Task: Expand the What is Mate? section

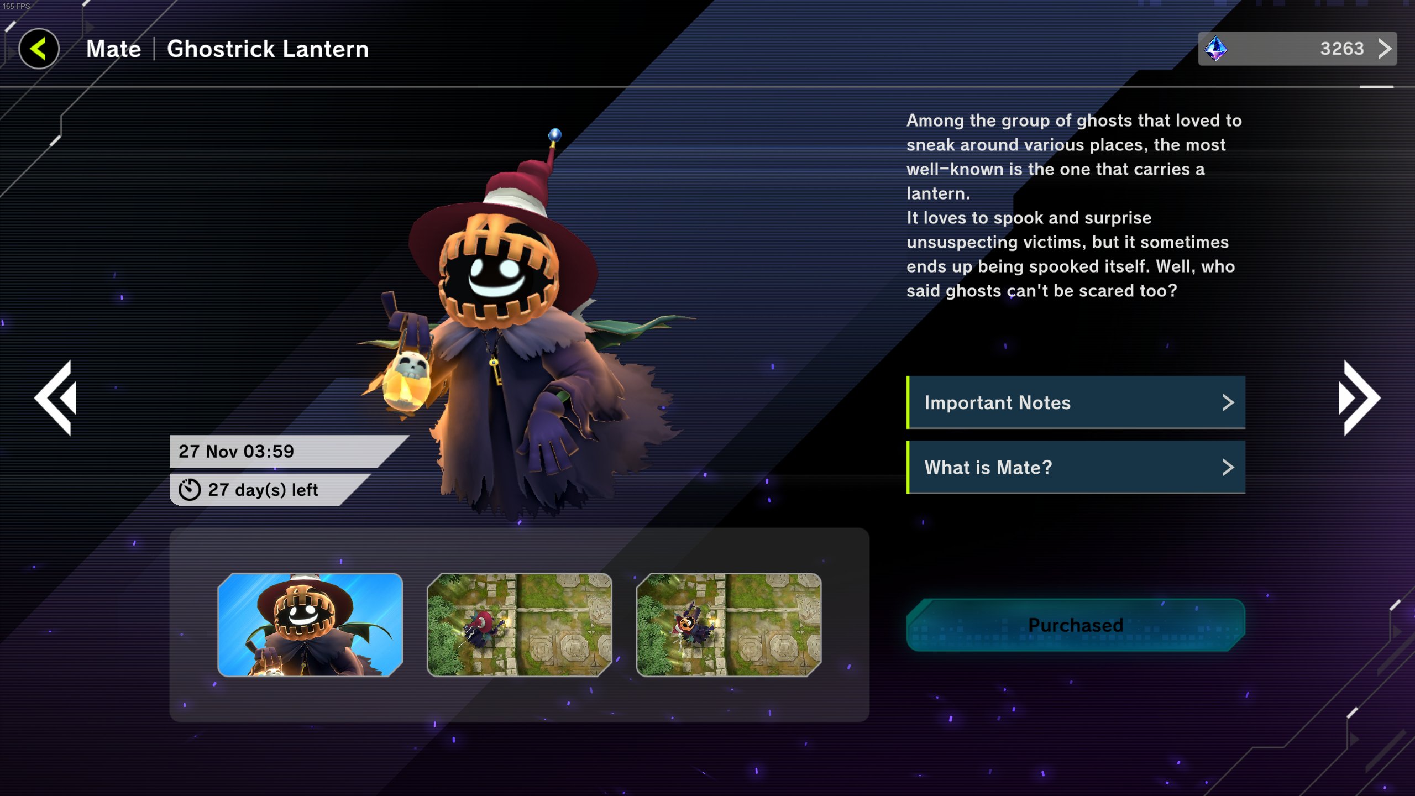Action: tap(1076, 467)
